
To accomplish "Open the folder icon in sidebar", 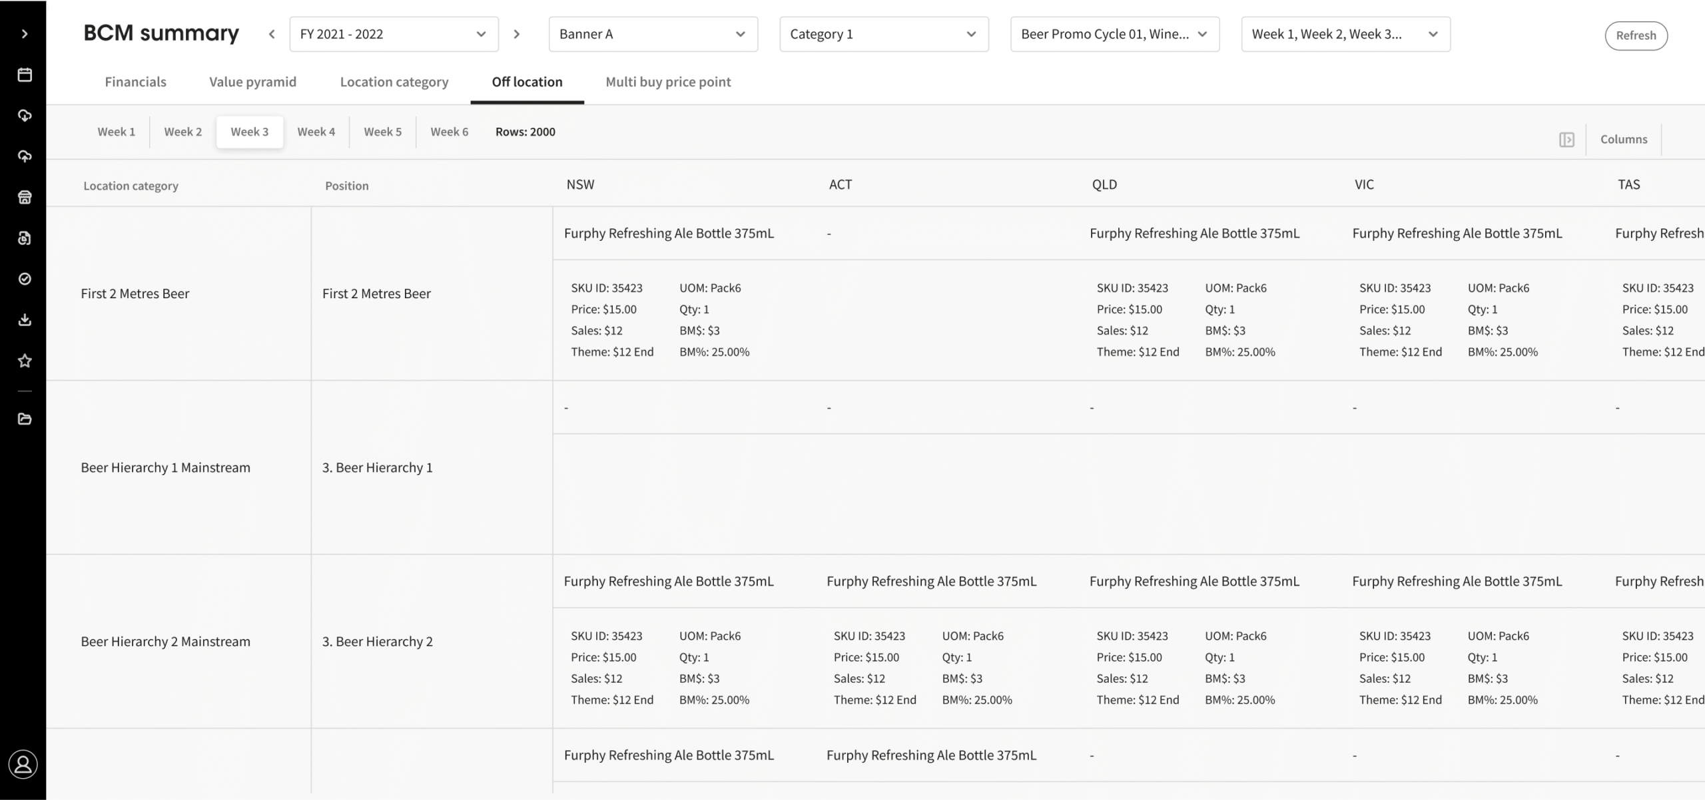I will 25,419.
